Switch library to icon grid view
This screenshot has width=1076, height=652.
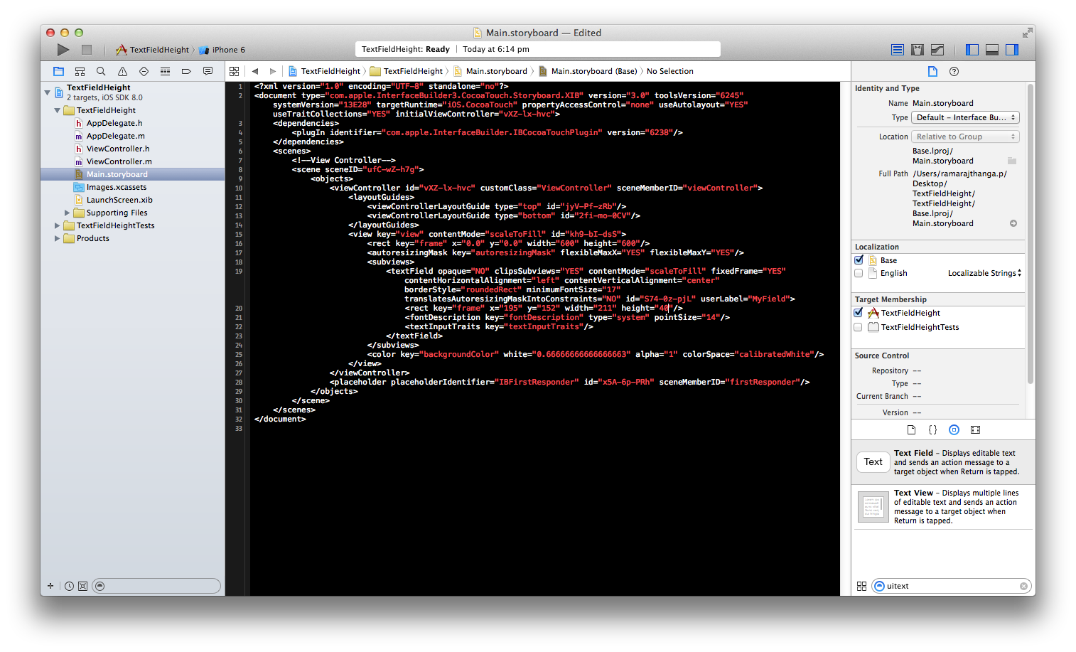coord(861,586)
